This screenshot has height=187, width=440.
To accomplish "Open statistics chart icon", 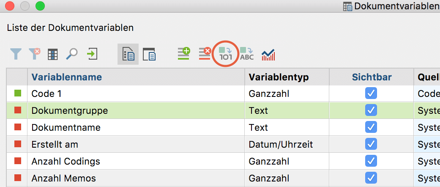I will 268,55.
